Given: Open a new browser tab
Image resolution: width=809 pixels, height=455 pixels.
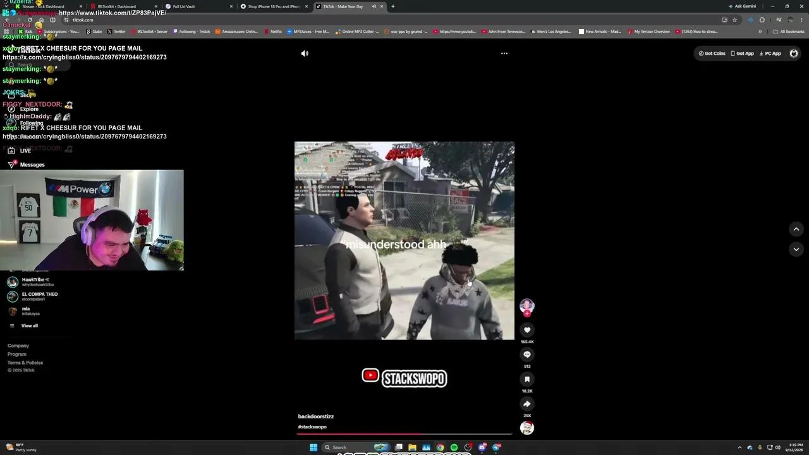Looking at the screenshot, I should [393, 6].
